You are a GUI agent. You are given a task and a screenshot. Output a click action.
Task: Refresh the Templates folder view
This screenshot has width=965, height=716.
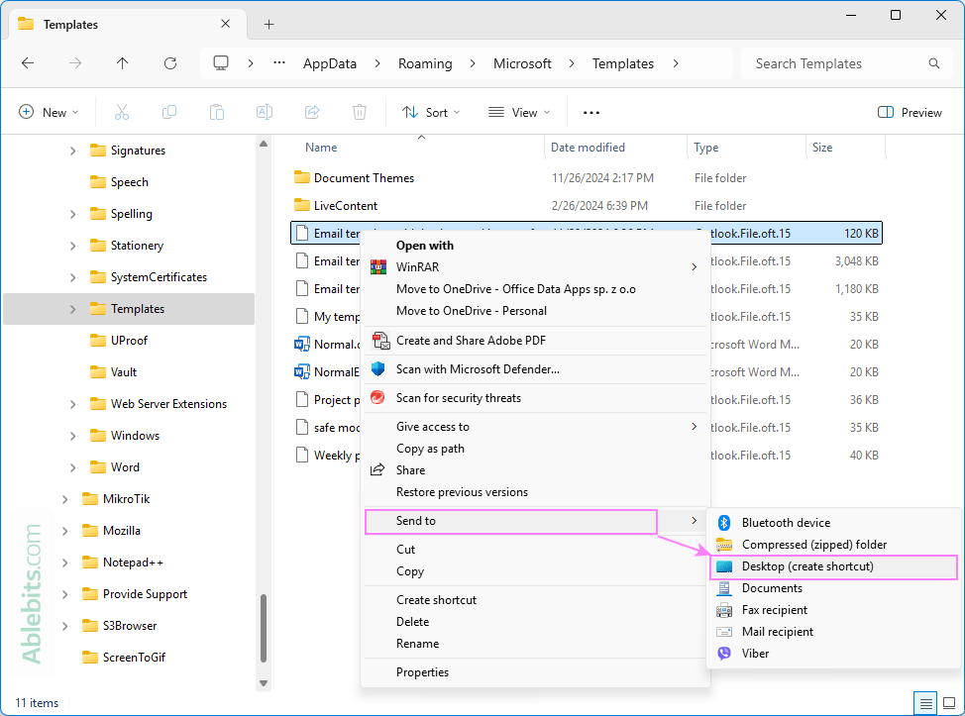point(170,63)
